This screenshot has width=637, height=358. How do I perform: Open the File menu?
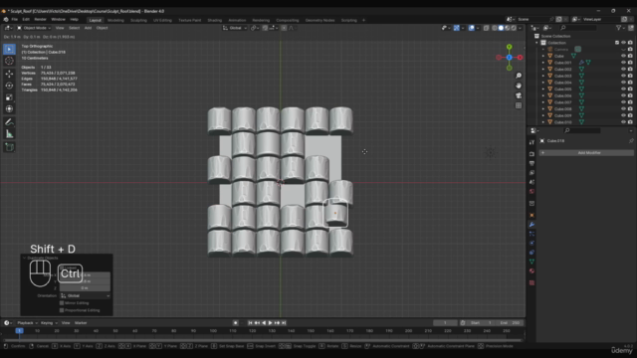[x=15, y=20]
